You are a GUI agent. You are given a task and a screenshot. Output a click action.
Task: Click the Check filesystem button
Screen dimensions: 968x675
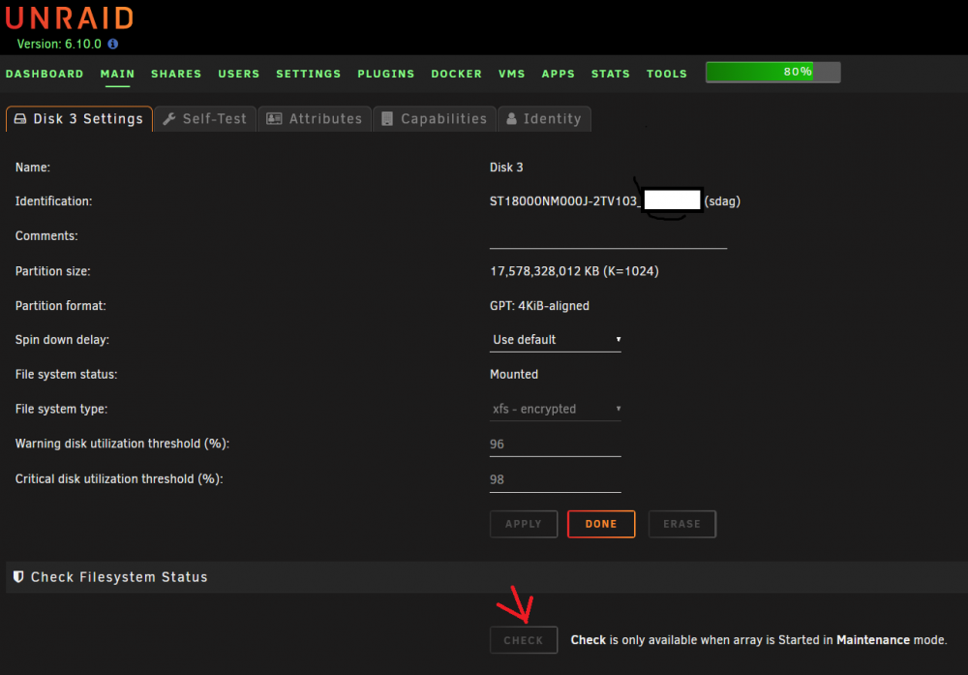coord(524,640)
